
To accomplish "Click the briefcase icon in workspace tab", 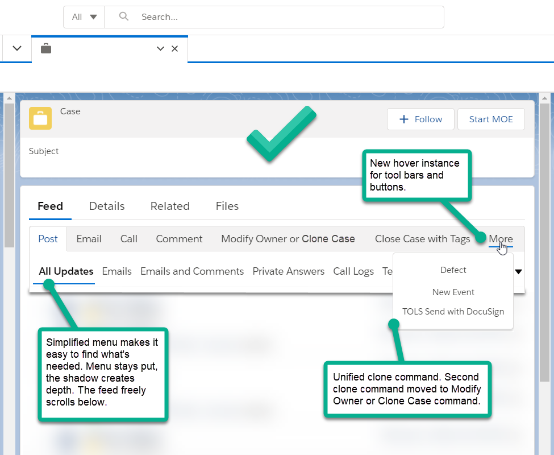I will coord(46,49).
